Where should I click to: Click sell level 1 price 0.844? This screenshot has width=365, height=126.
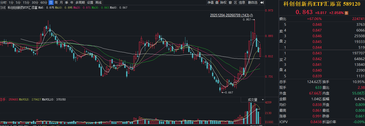click(317, 47)
